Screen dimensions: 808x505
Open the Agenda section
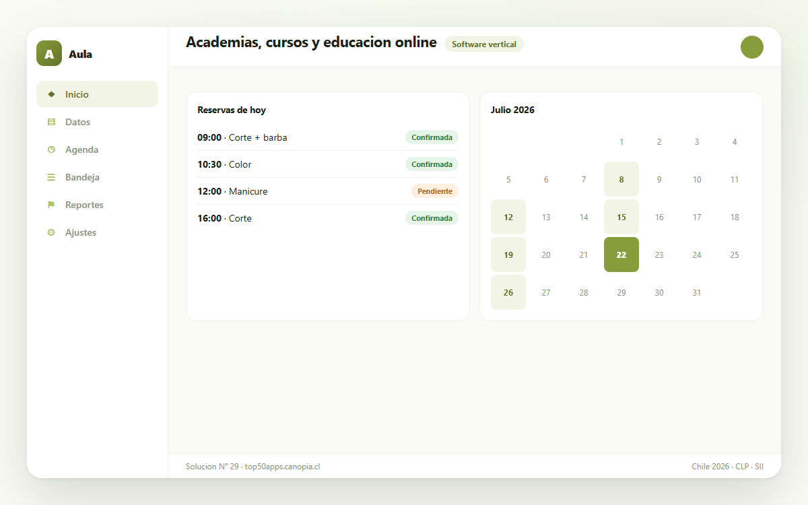tap(97, 149)
